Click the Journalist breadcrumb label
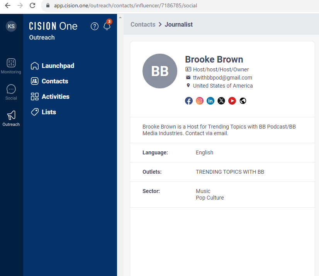This screenshot has width=319, height=276. click(x=179, y=24)
